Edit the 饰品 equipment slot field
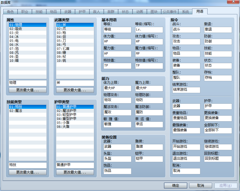This screenshot has width=240, height=191. 117,171
